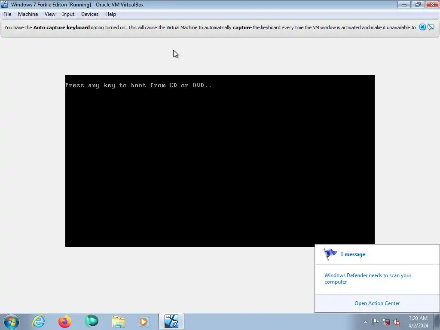
Task: Open Windows Media Player from taskbar
Action: click(144, 321)
